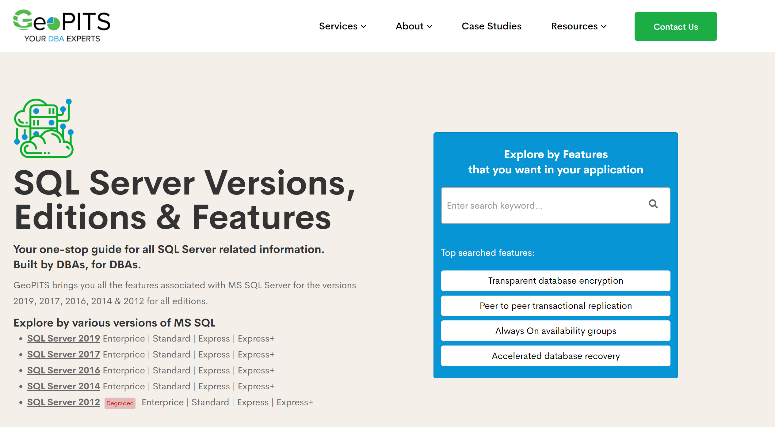
Task: Expand the Services dropdown menu
Action: pyautogui.click(x=342, y=26)
